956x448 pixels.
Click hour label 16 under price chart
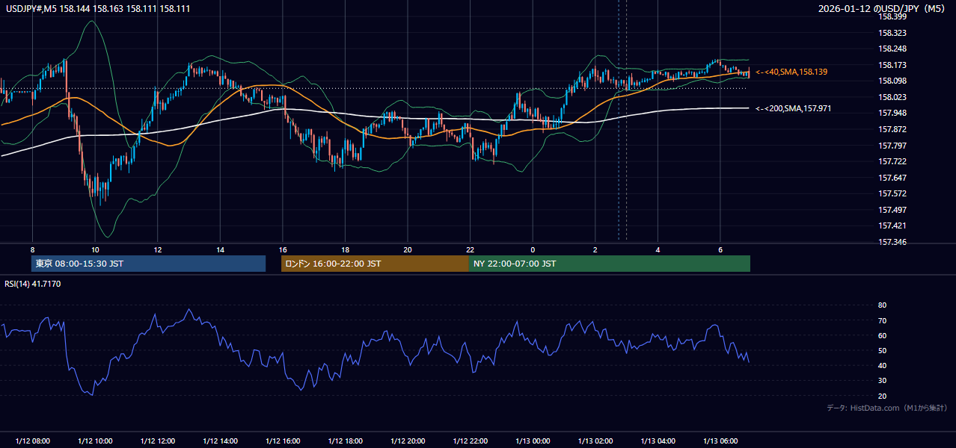(x=282, y=249)
